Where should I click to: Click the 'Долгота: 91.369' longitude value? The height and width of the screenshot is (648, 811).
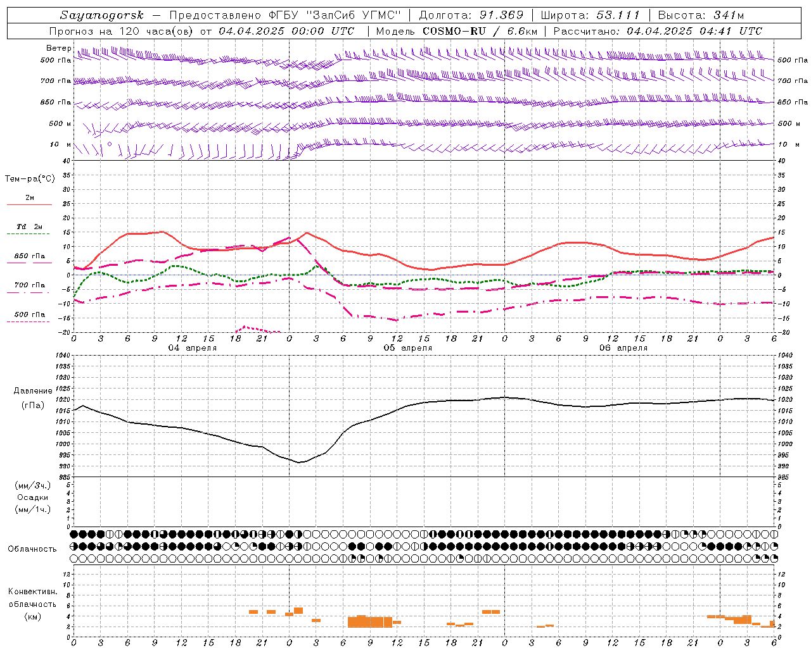471,15
